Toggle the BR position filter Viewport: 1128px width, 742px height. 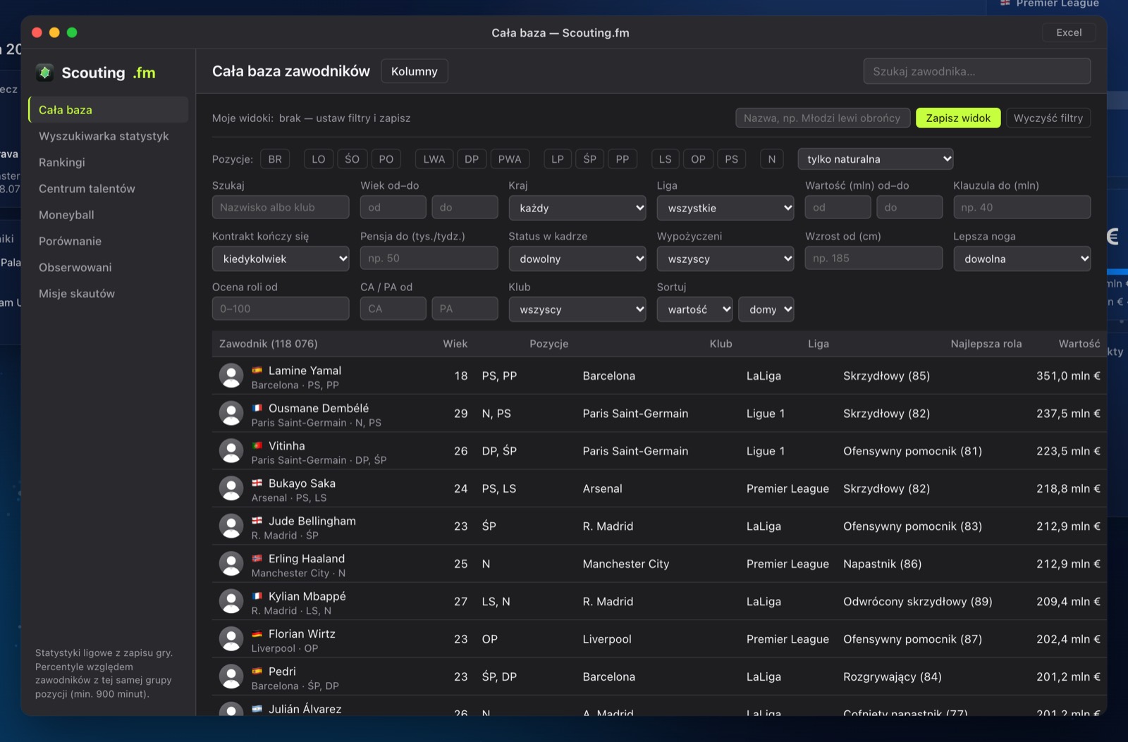tap(275, 159)
